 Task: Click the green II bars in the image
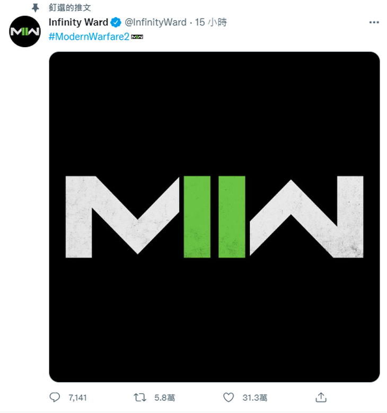click(215, 217)
